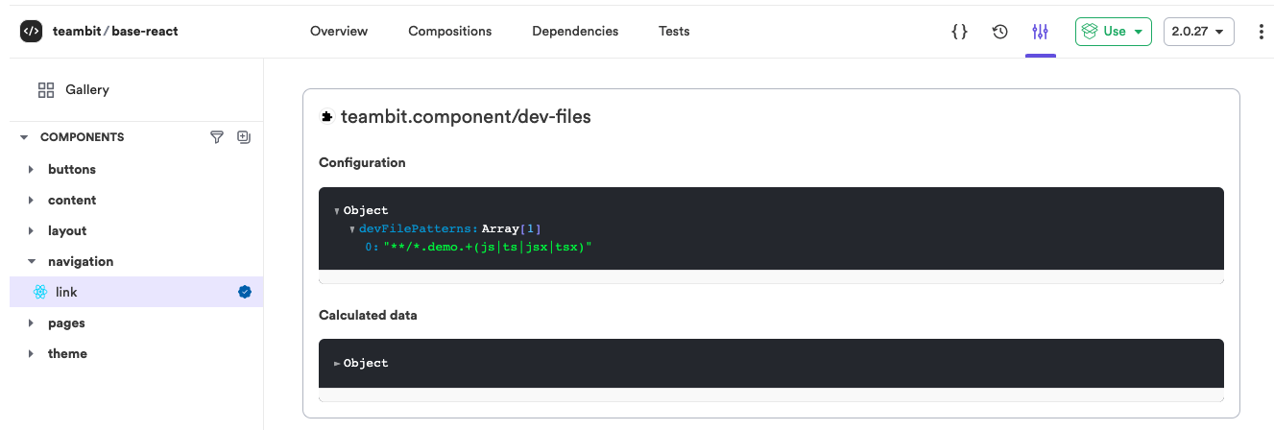Go to the Tests tab

pyautogui.click(x=674, y=32)
